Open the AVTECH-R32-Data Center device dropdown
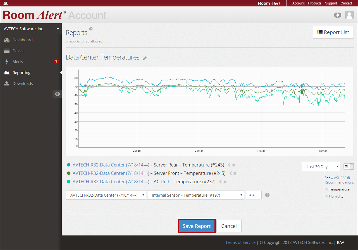The width and height of the screenshot is (358, 250). [x=106, y=195]
